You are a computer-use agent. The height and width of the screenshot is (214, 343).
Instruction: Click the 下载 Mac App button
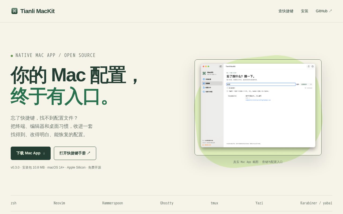click(x=31, y=153)
